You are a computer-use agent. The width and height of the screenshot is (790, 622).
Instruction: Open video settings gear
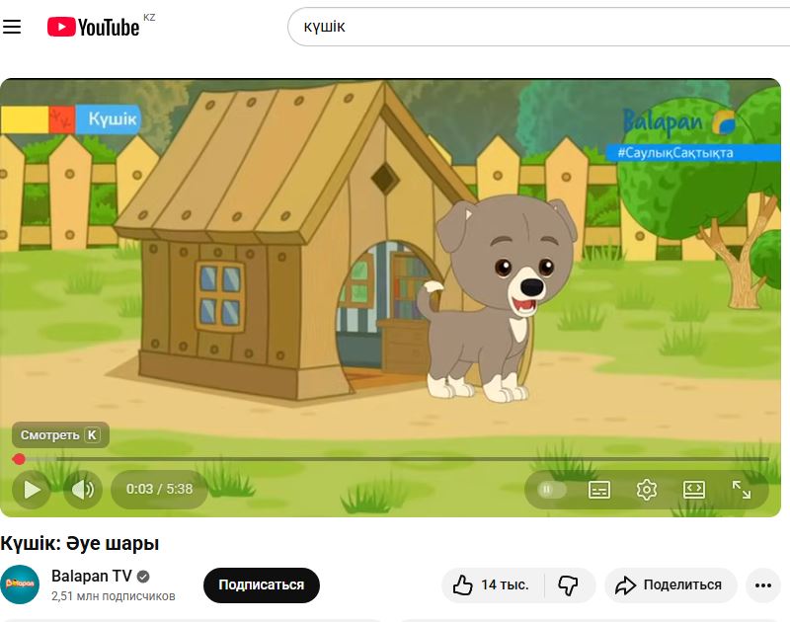[647, 489]
